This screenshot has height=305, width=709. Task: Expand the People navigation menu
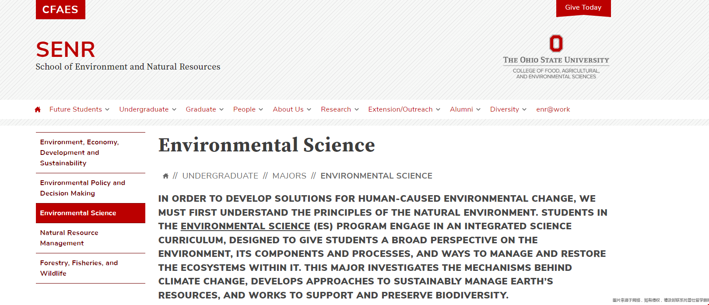coord(248,109)
